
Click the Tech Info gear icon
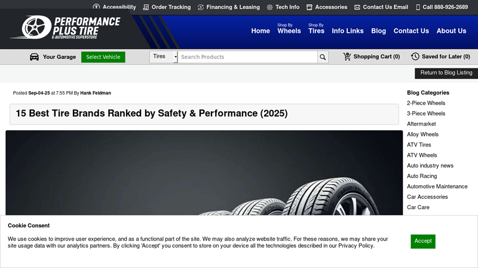(x=270, y=7)
